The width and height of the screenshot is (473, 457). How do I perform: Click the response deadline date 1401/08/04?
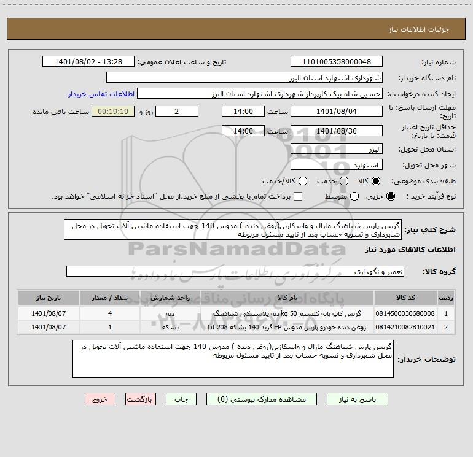pyautogui.click(x=337, y=111)
